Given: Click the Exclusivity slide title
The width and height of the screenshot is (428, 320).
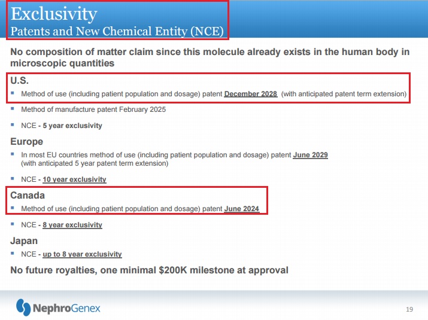Looking at the screenshot, I should [54, 13].
